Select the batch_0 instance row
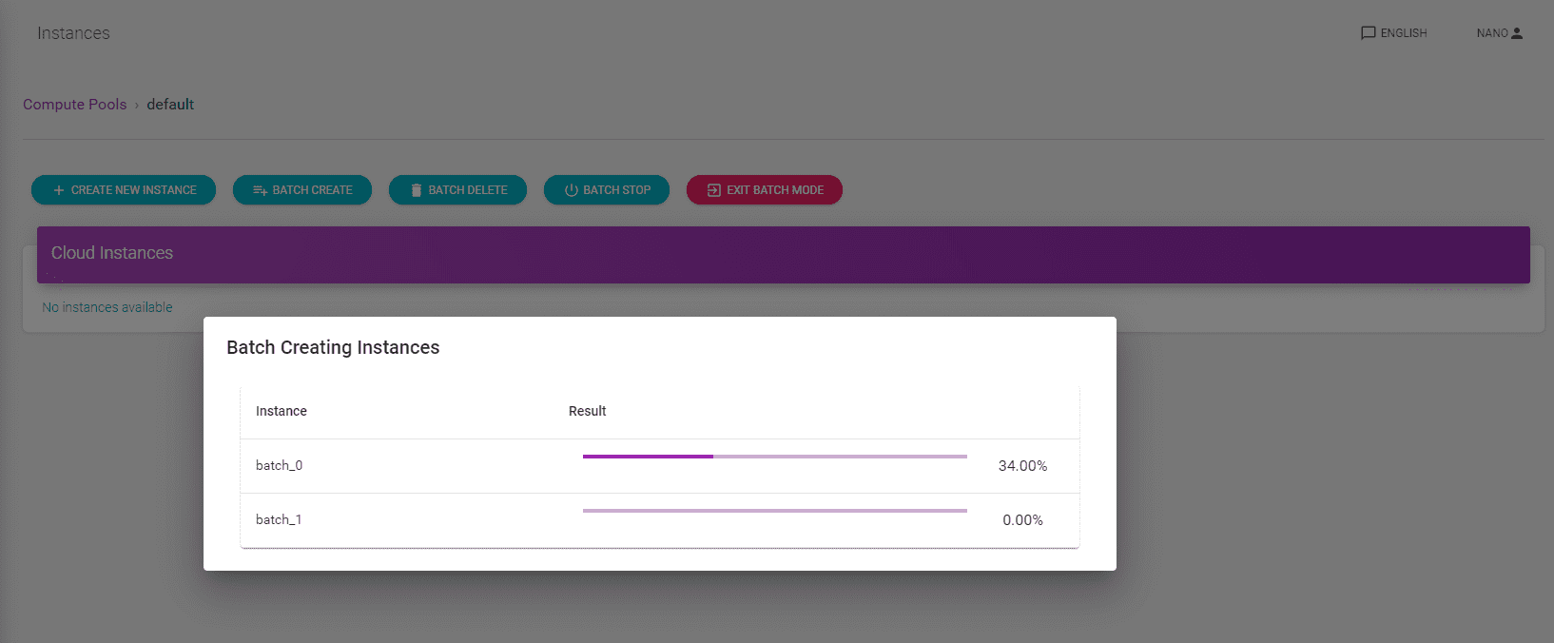This screenshot has width=1554, height=643. tap(279, 465)
